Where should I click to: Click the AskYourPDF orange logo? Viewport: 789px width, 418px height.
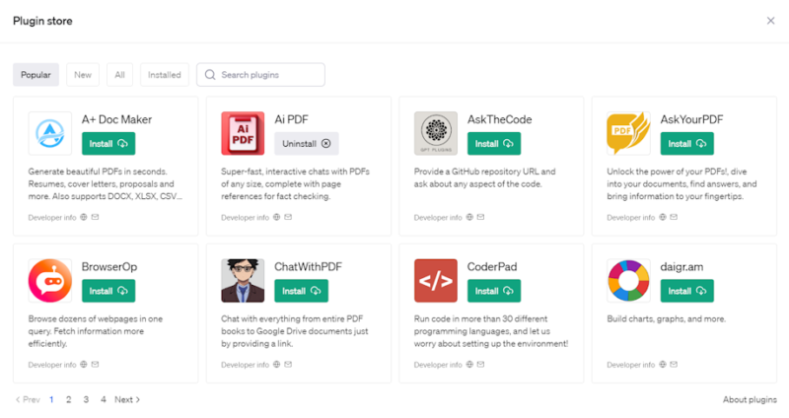pos(628,133)
